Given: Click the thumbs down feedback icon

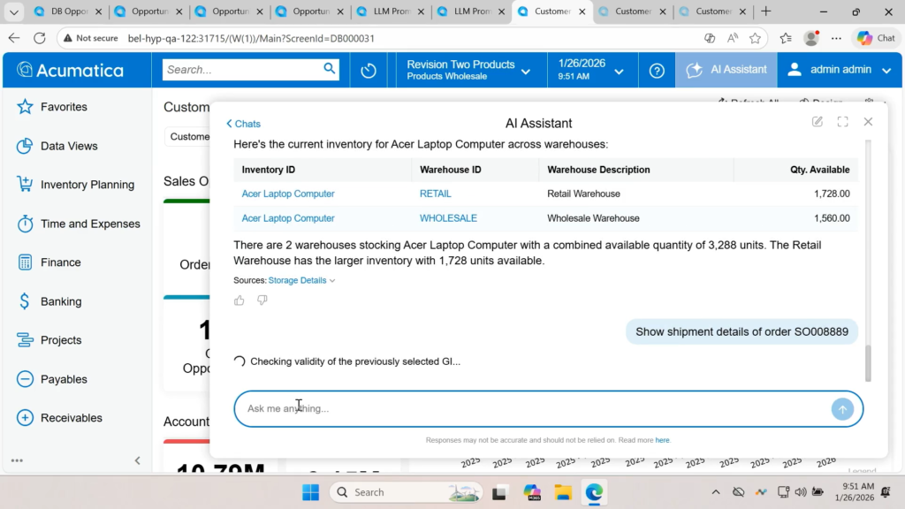Looking at the screenshot, I should pyautogui.click(x=262, y=300).
